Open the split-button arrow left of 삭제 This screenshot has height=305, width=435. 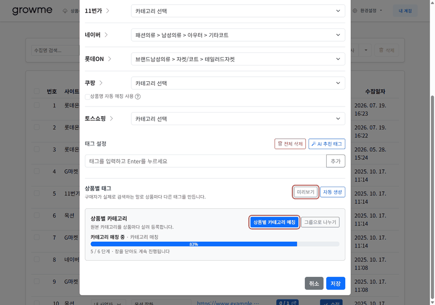(x=366, y=50)
